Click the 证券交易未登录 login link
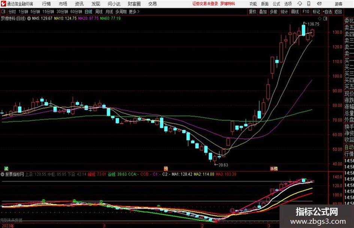This screenshot has height=228, width=354. (205, 4)
